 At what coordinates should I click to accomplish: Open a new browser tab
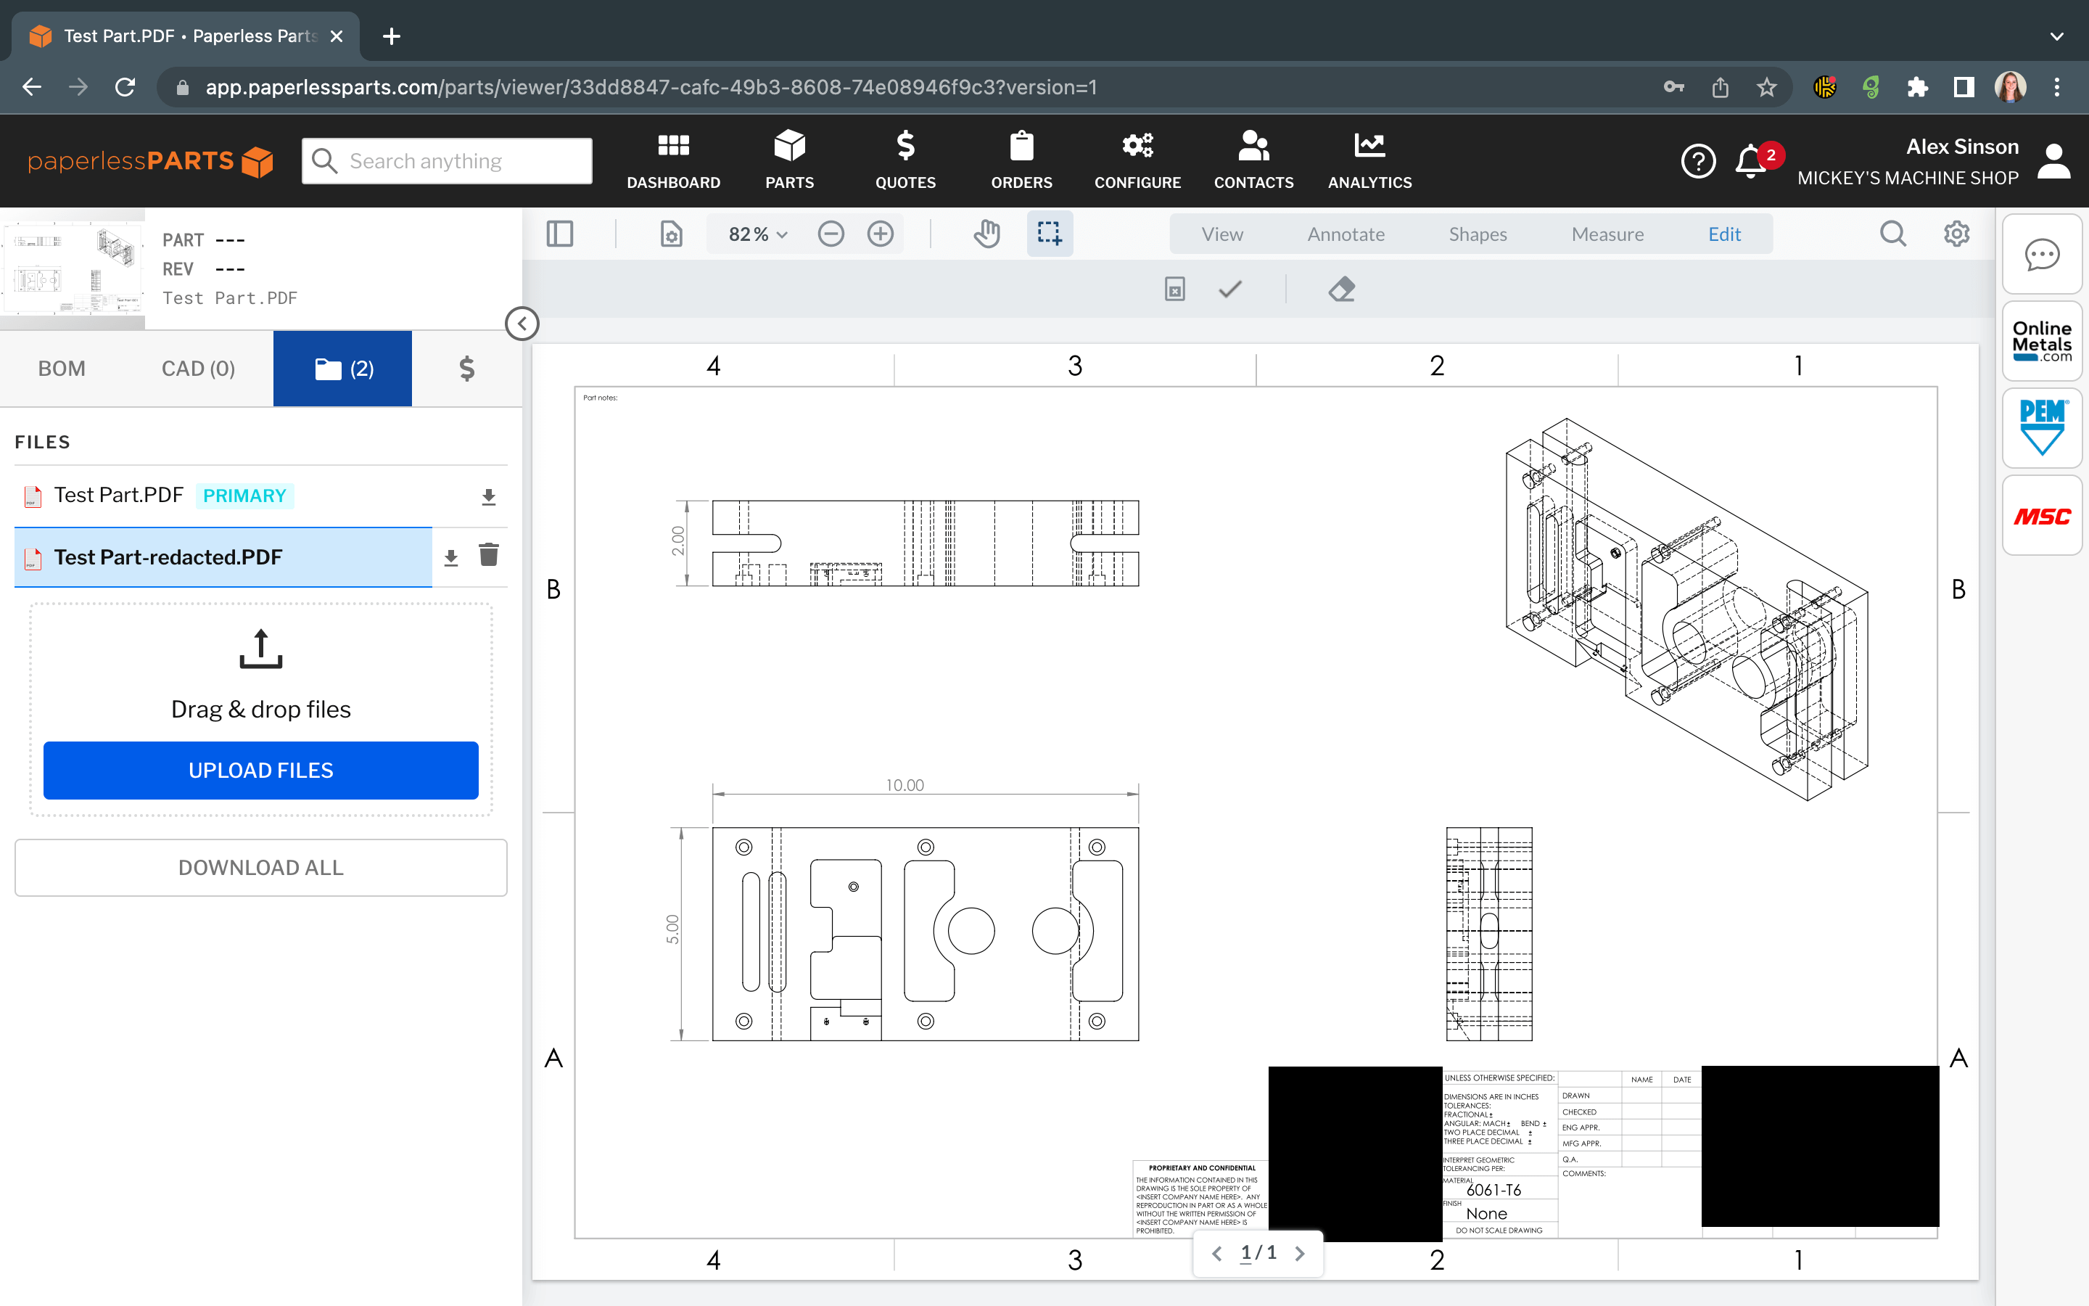(391, 36)
